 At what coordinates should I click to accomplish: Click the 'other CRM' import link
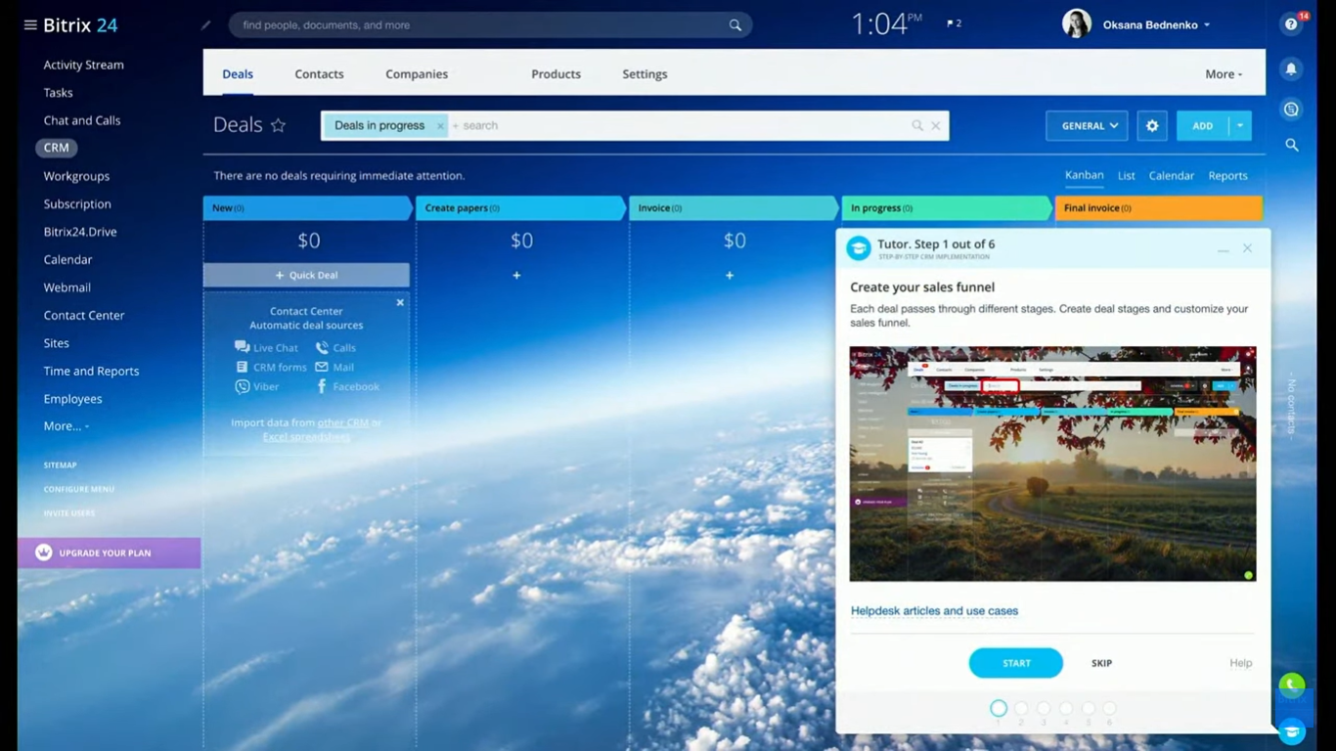(x=343, y=422)
